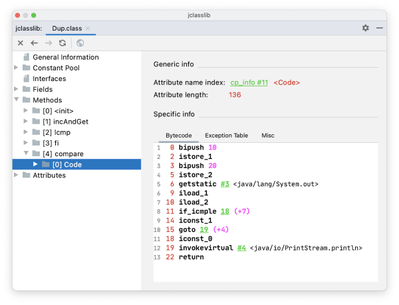Expand the Constant Pool node

click(17, 68)
